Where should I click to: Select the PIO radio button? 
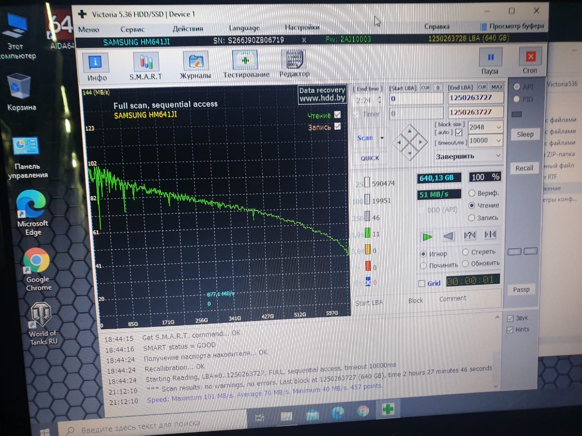[x=517, y=99]
